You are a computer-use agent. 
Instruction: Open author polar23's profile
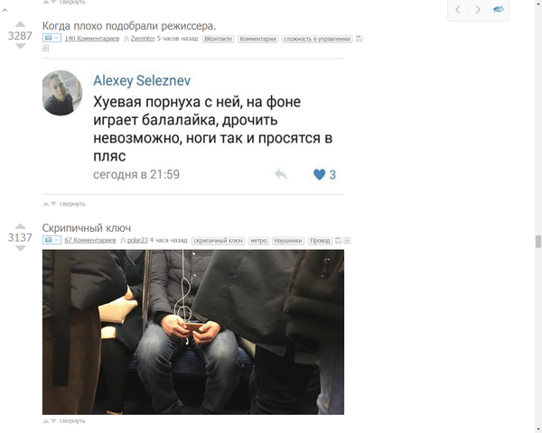pos(137,240)
